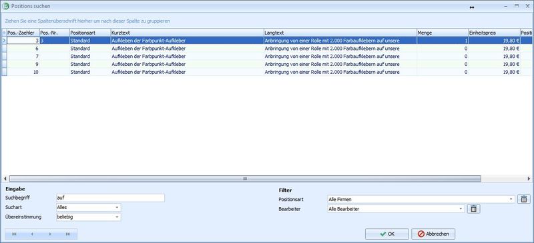Sort by Kurztext column header

point(188,33)
